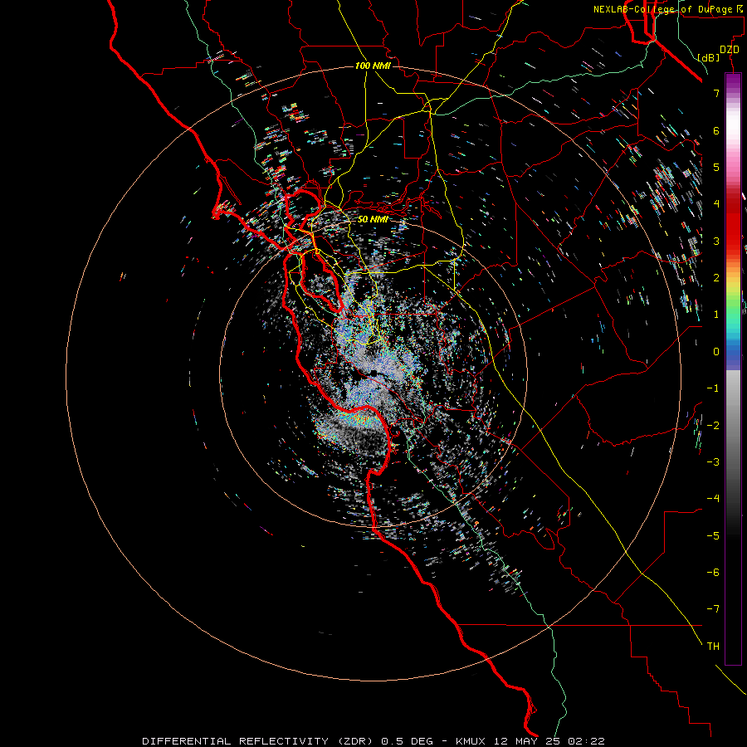Click the 100 NMI range ring label
This screenshot has width=747, height=747.
click(x=373, y=66)
